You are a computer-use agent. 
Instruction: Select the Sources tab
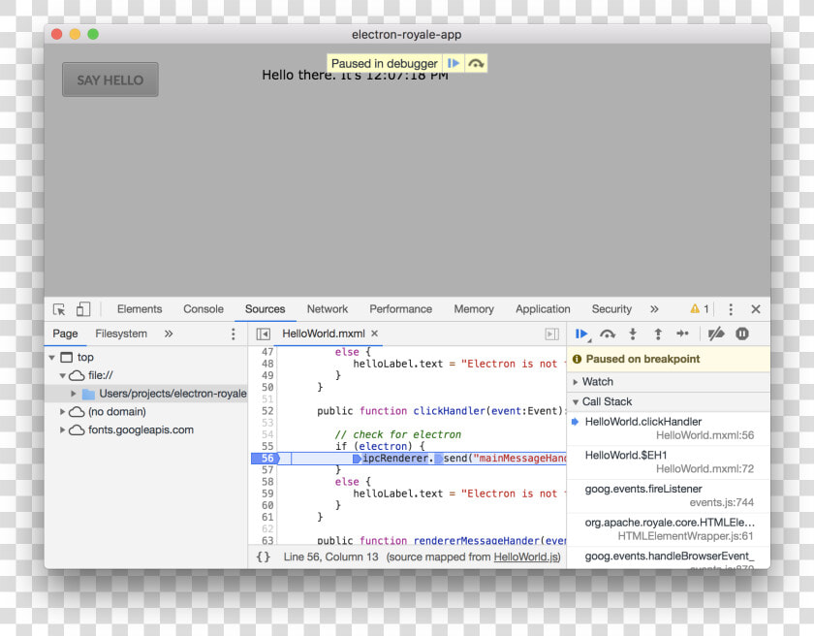265,309
